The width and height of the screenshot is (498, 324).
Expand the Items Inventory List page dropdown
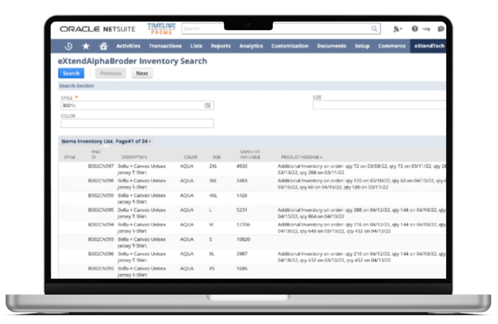point(150,142)
